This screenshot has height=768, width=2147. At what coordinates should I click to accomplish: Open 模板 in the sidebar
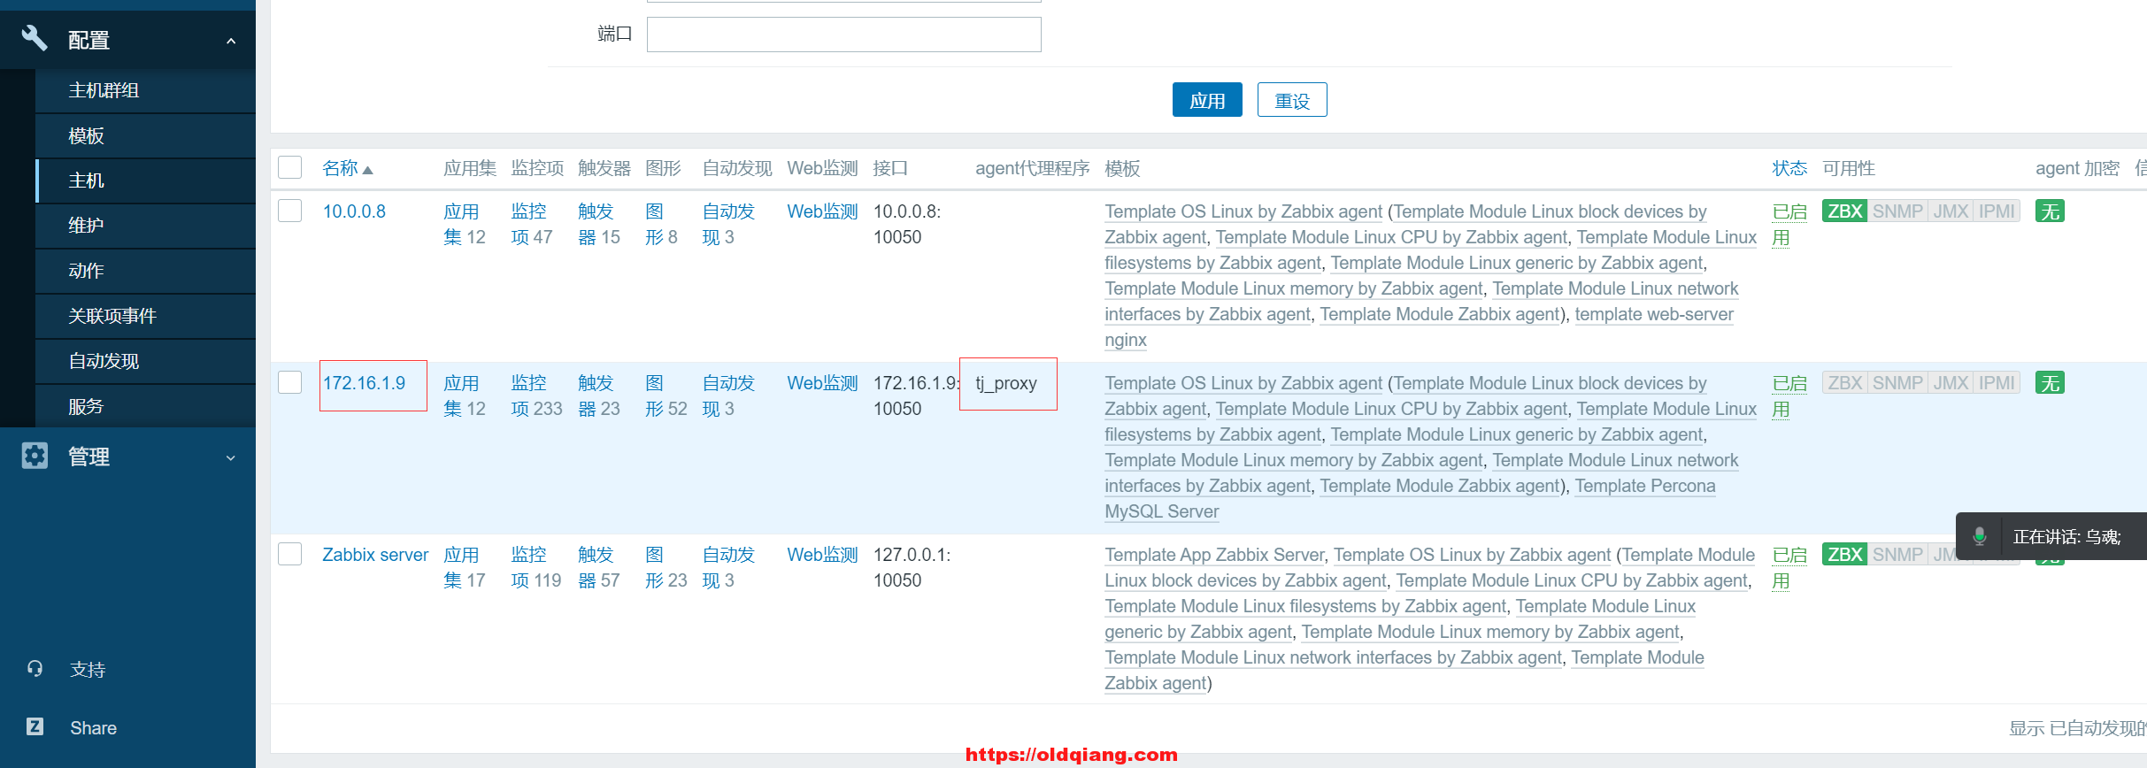coord(145,136)
